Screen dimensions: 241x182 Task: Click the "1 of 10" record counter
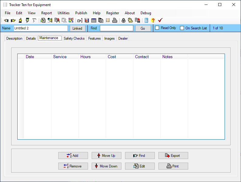pos(218,28)
